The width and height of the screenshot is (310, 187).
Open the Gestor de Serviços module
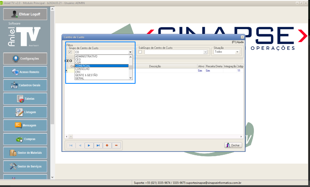click(25, 167)
